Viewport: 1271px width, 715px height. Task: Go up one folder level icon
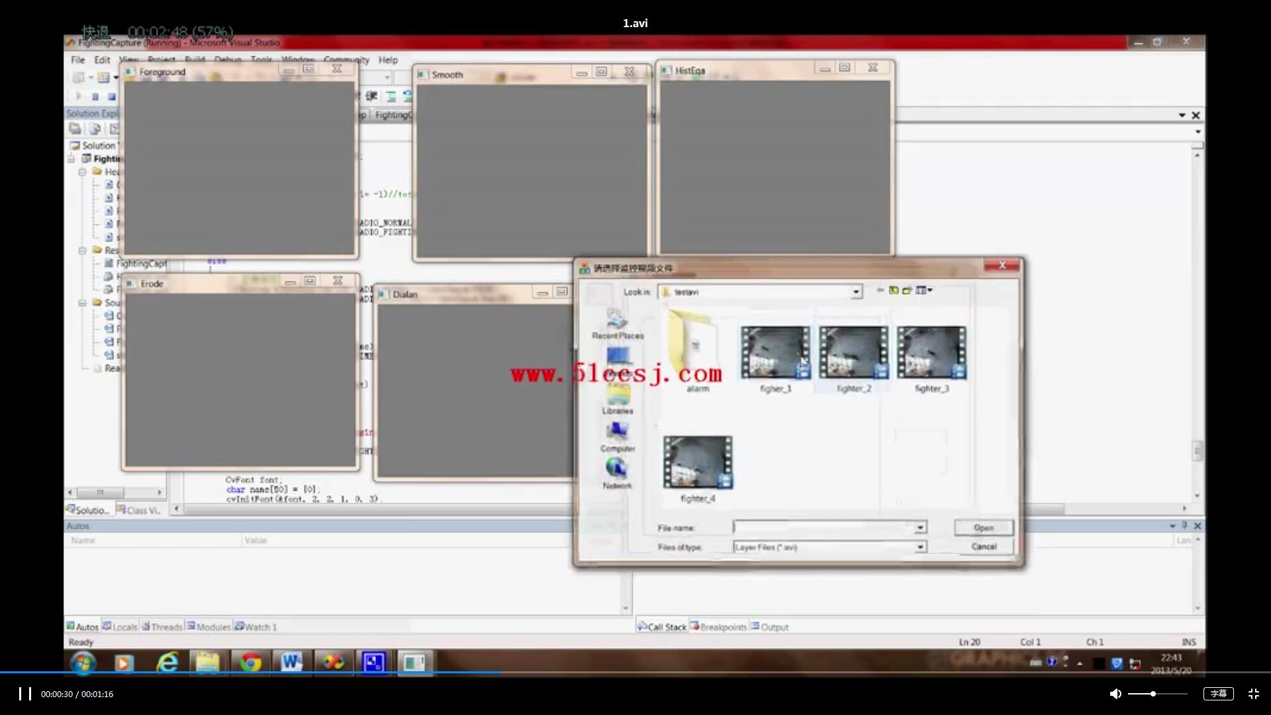(894, 290)
